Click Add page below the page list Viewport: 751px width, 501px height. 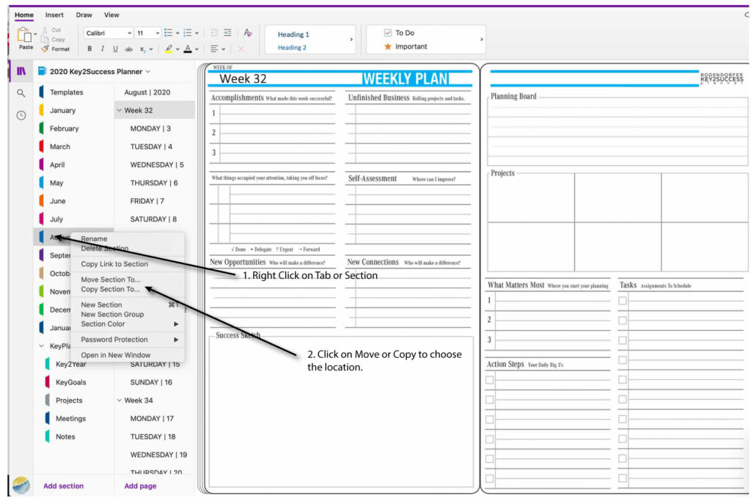click(x=139, y=486)
